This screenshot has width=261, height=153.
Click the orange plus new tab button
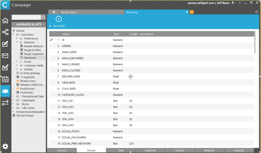(191, 12)
